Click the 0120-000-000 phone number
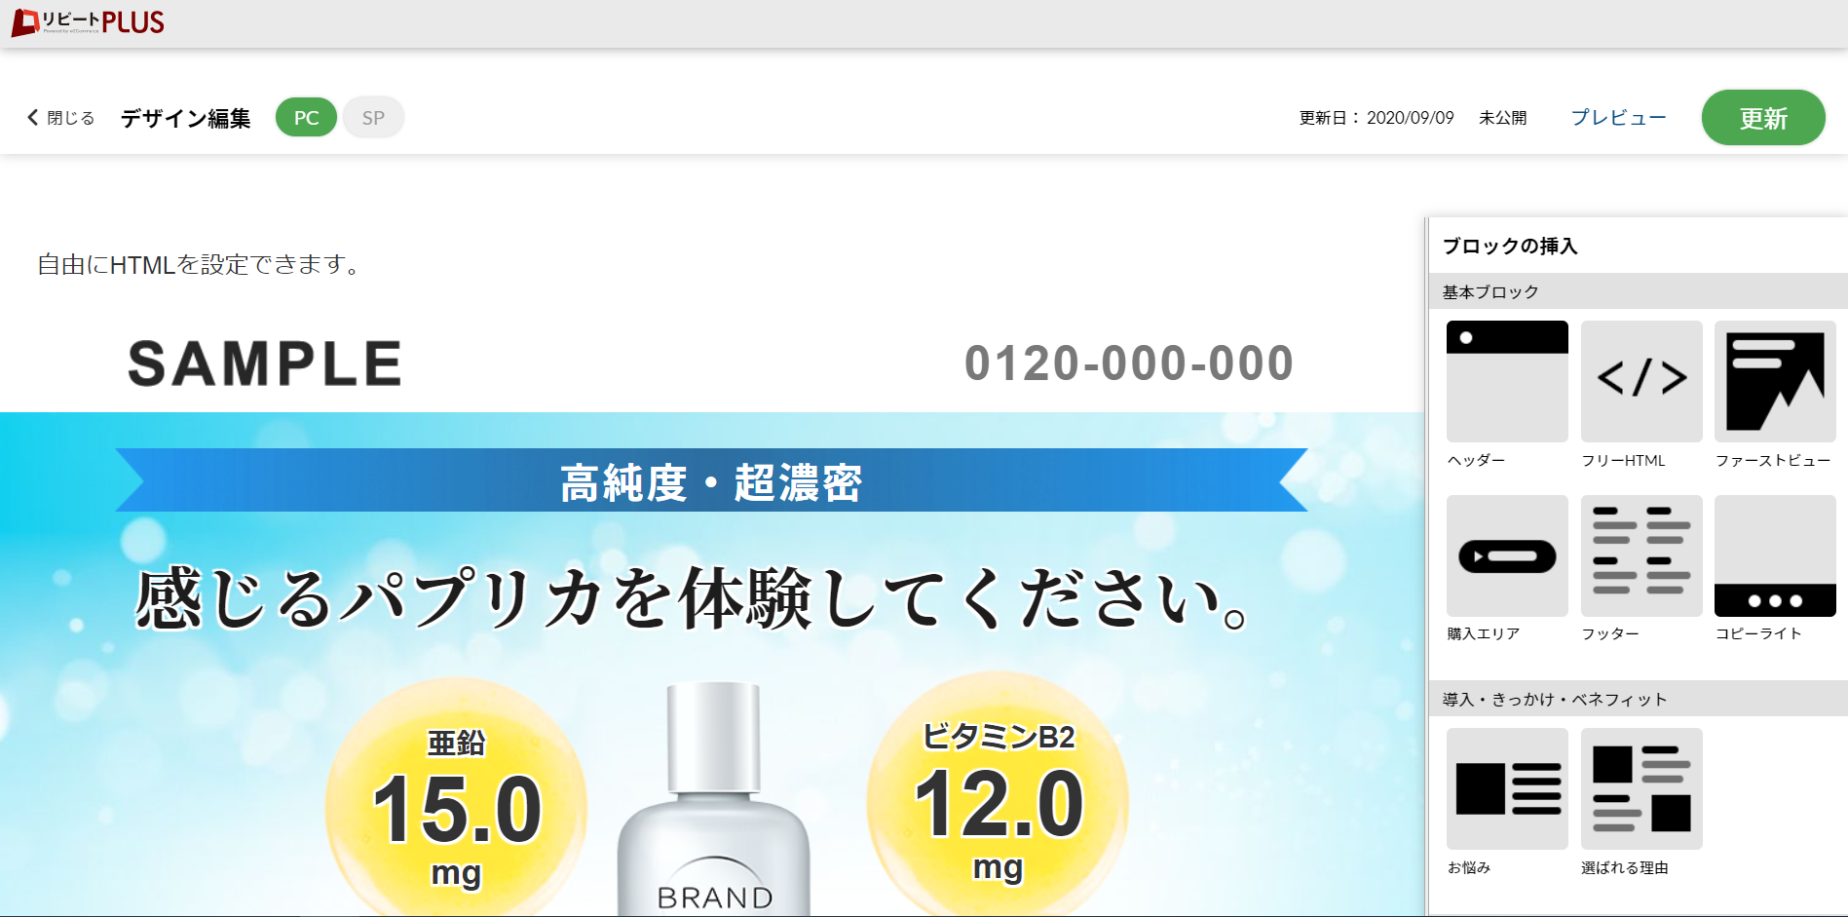This screenshot has width=1848, height=917. [x=1129, y=363]
